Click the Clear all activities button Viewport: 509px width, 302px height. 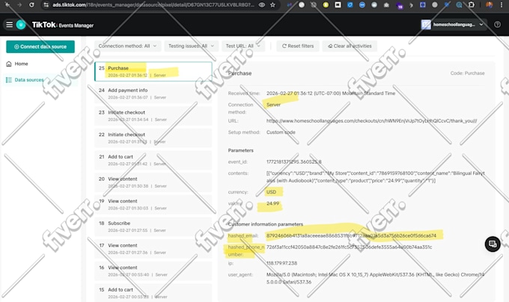tap(350, 46)
